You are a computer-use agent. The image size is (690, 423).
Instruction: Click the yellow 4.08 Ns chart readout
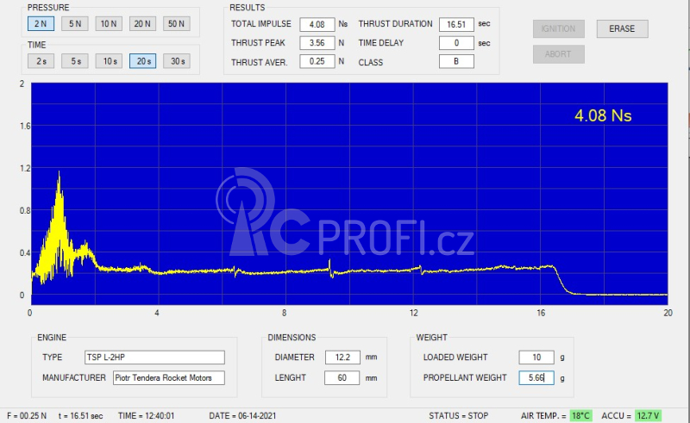[x=603, y=115]
